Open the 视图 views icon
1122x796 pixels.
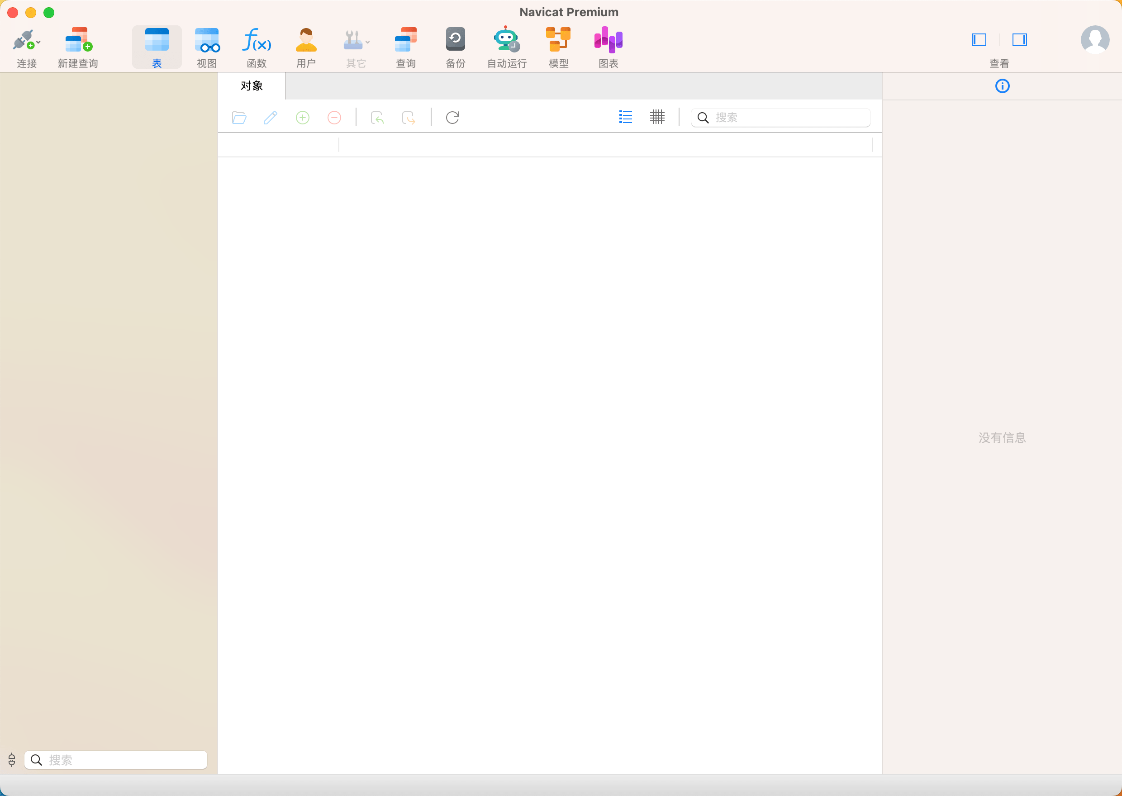pos(207,40)
